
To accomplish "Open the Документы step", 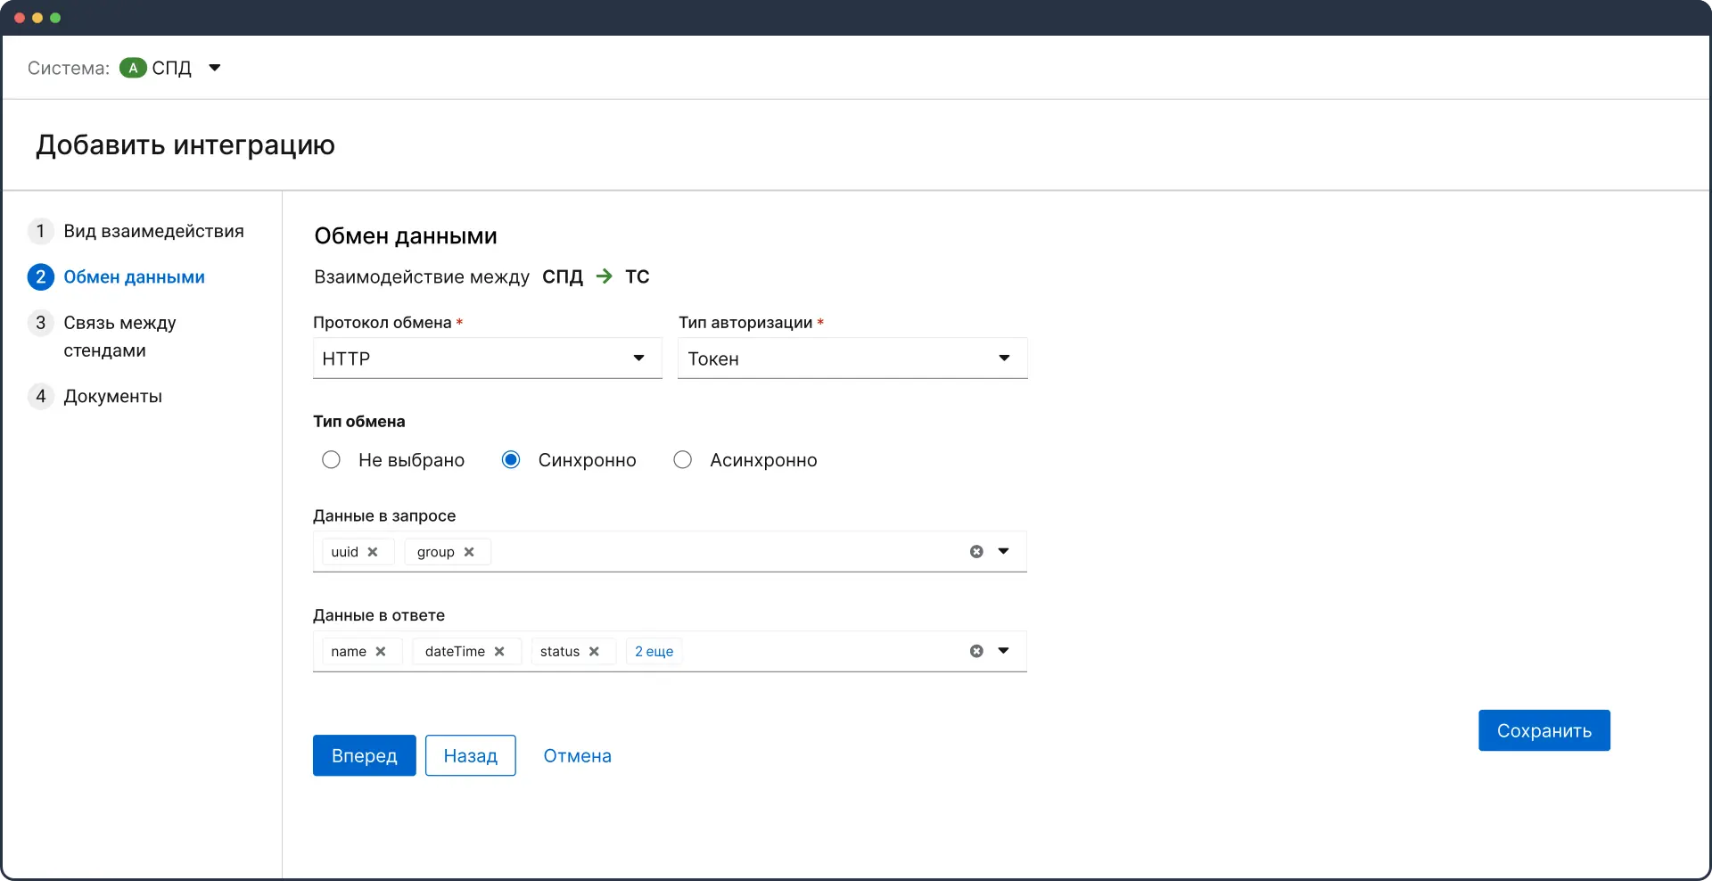I will [x=112, y=396].
